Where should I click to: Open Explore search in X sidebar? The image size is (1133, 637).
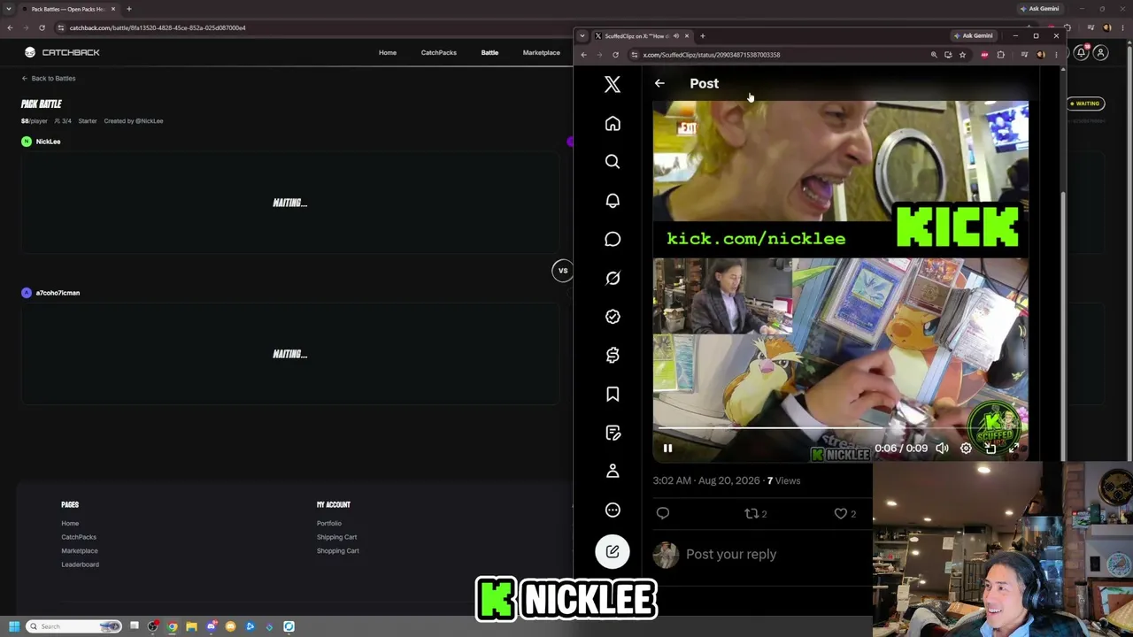click(613, 162)
